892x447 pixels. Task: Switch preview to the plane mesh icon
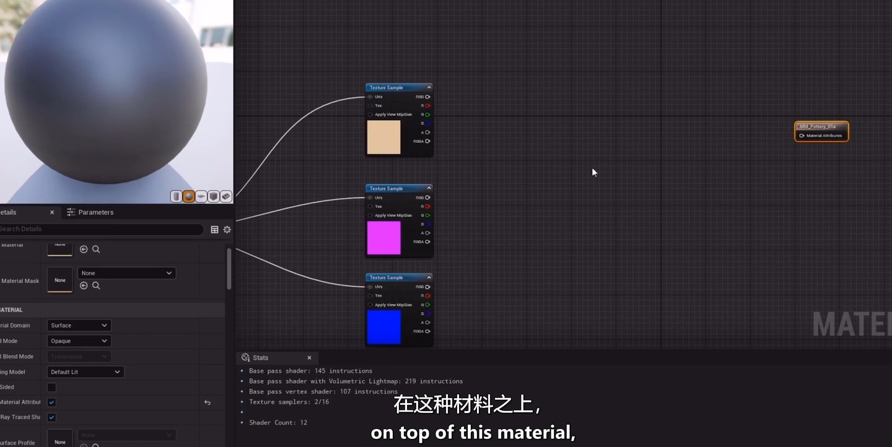click(201, 196)
